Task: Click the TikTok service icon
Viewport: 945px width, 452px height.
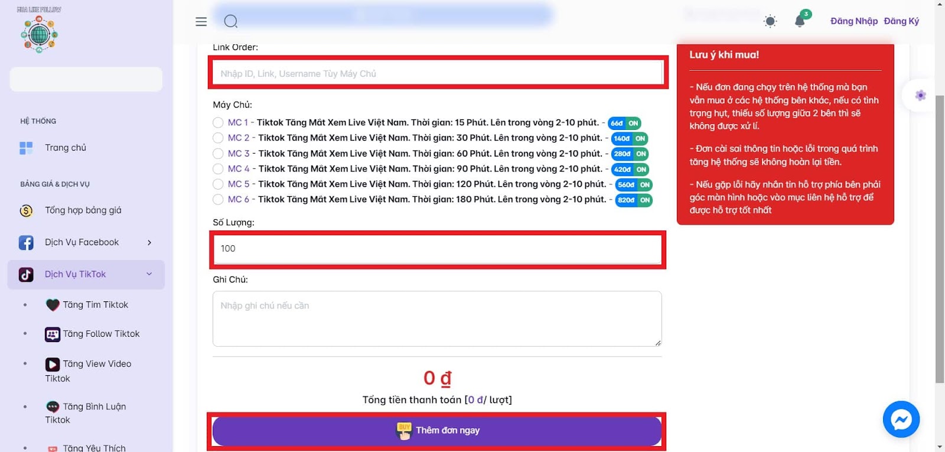Action: [x=26, y=274]
